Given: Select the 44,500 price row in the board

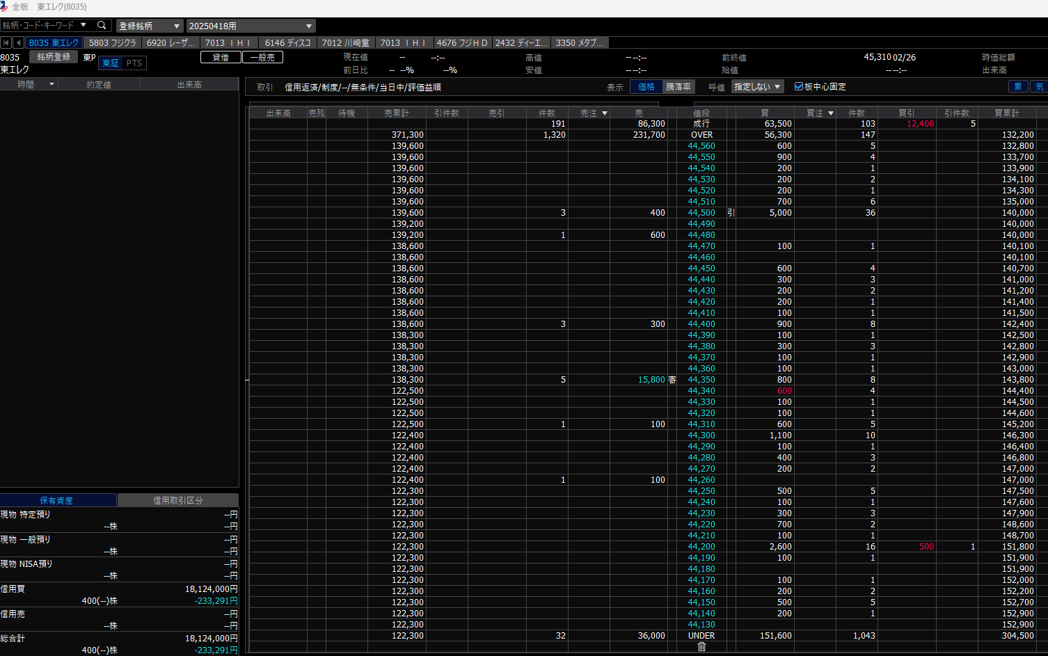Looking at the screenshot, I should coord(701,213).
